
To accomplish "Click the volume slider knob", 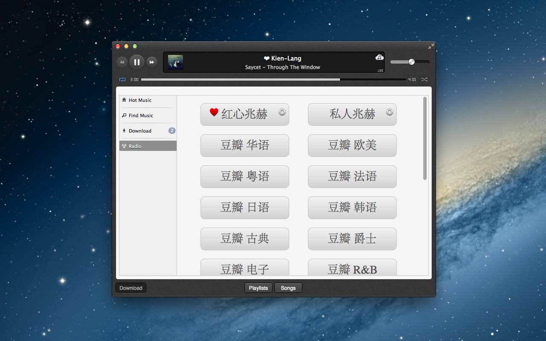I will point(411,62).
